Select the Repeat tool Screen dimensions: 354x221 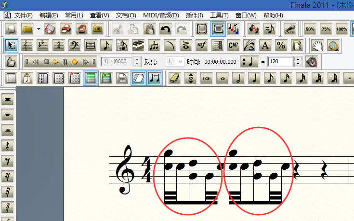(x=217, y=45)
